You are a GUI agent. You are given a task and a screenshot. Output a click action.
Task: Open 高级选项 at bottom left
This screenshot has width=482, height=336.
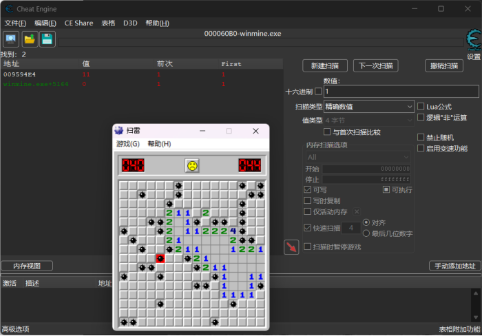15,329
